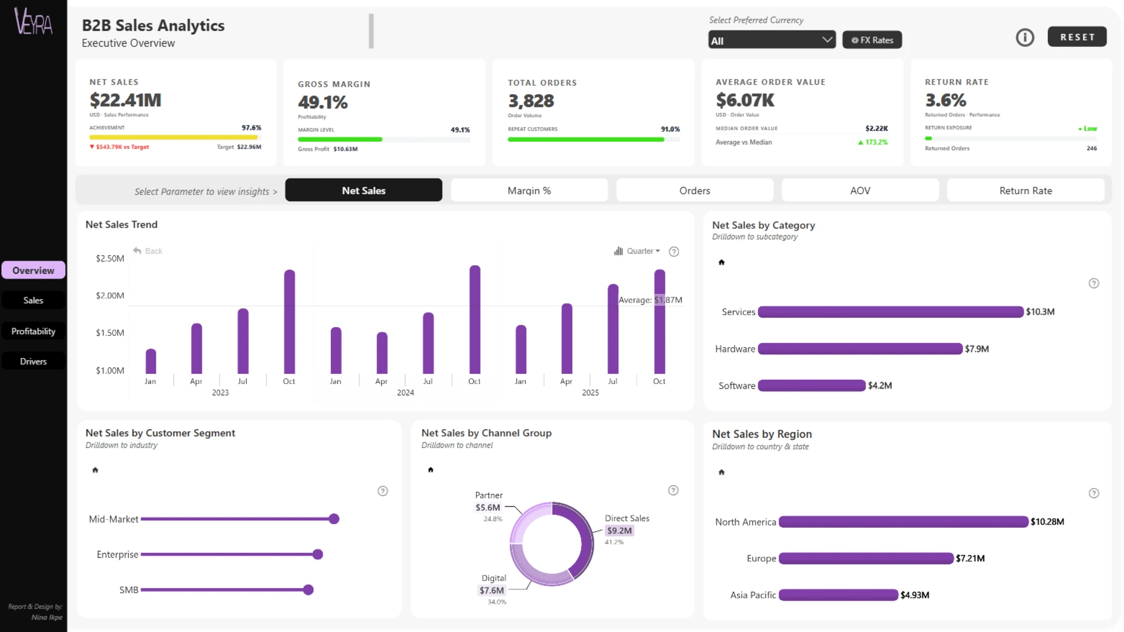Click the home icon in Customer Segment chart
This screenshot has height=632, width=1124.
(95, 470)
